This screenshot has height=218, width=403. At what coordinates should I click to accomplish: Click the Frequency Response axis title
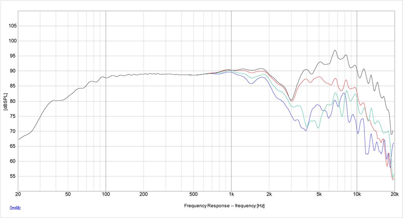pyautogui.click(x=224, y=206)
